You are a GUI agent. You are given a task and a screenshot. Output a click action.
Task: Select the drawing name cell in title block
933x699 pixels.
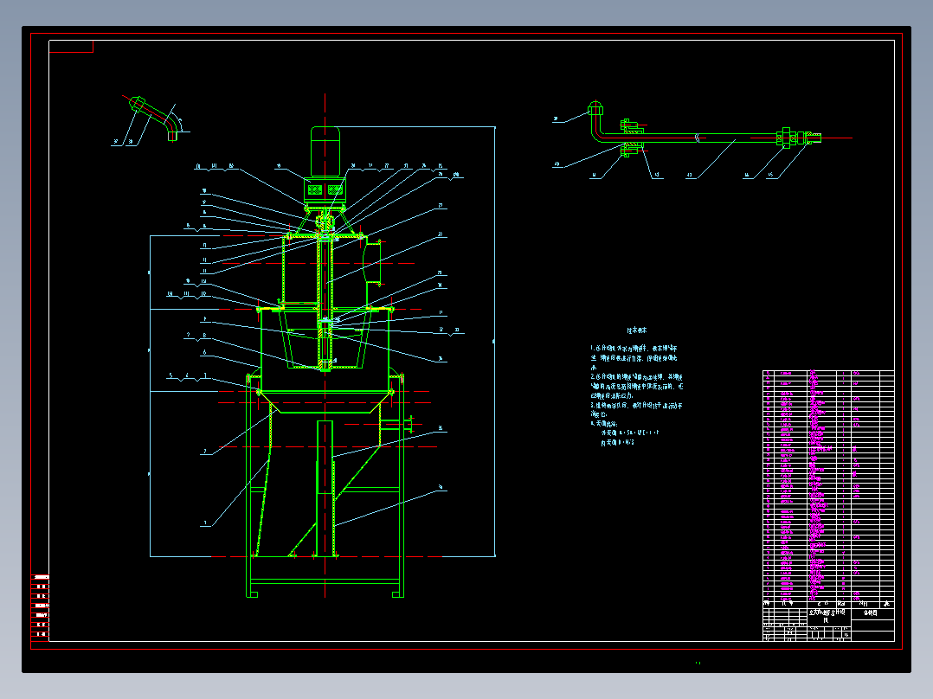point(828,616)
